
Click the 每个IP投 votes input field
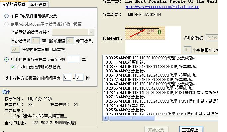(73, 59)
